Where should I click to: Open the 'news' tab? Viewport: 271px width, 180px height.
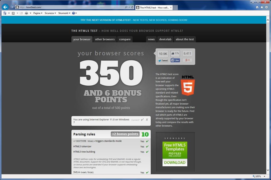[x=151, y=39]
